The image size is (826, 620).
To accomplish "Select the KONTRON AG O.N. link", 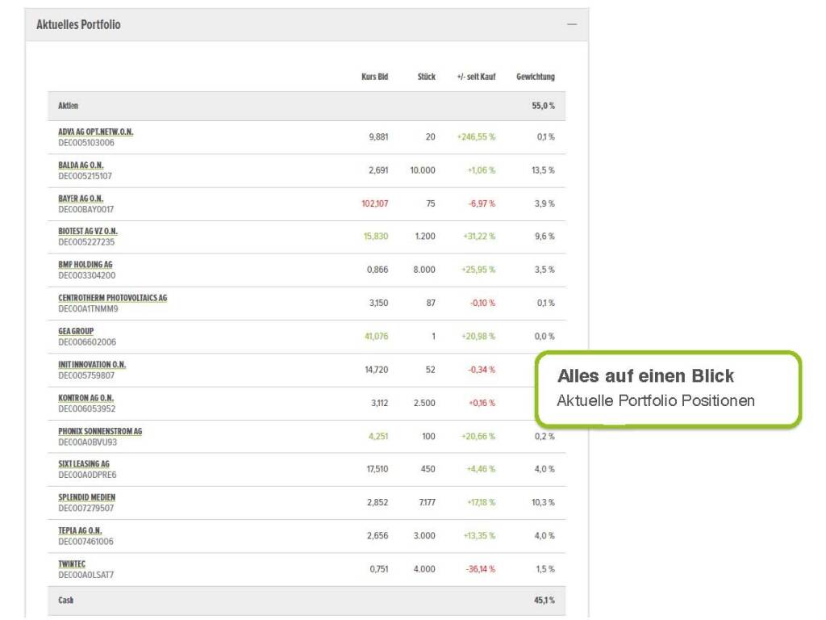I will coord(86,398).
